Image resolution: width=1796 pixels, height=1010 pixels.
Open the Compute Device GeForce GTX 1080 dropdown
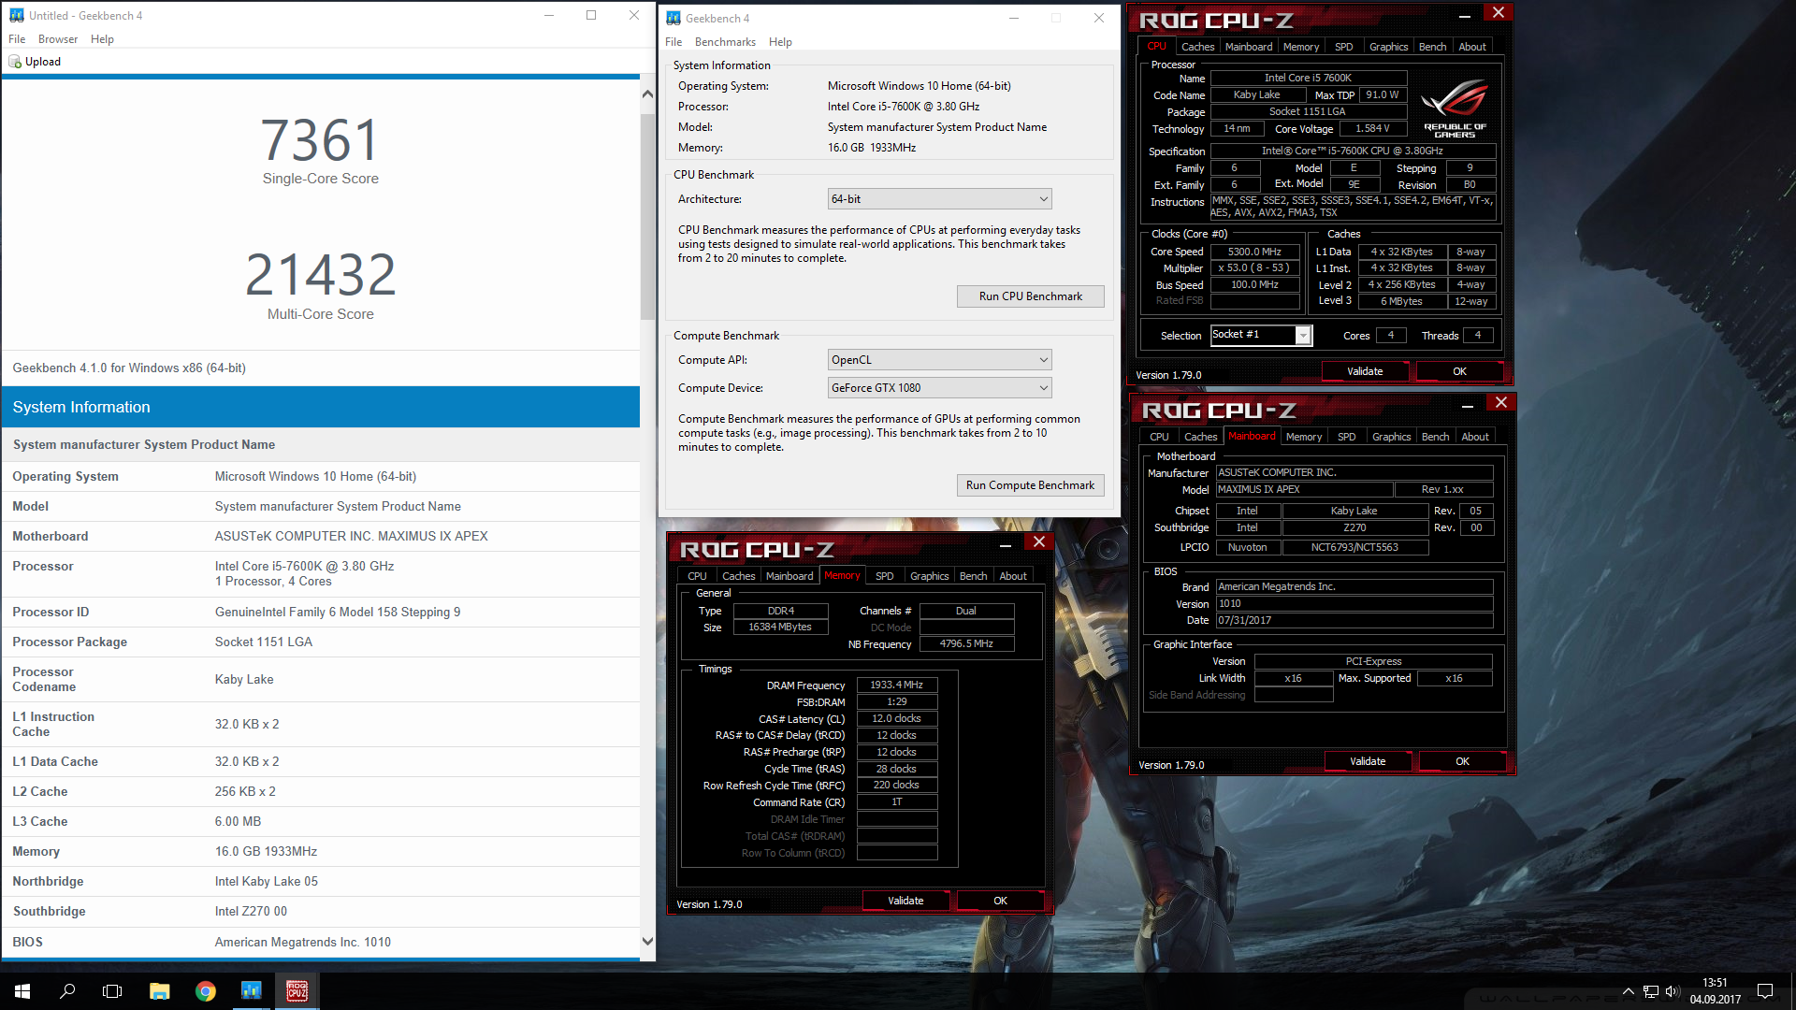tap(940, 388)
